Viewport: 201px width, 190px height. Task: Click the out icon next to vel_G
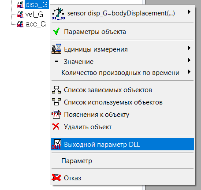20,15
